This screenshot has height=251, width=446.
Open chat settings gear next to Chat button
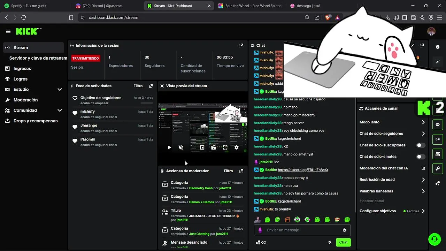tap(330, 242)
